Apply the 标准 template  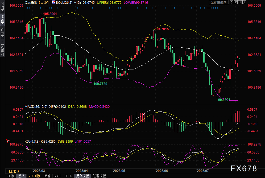(47, 176)
